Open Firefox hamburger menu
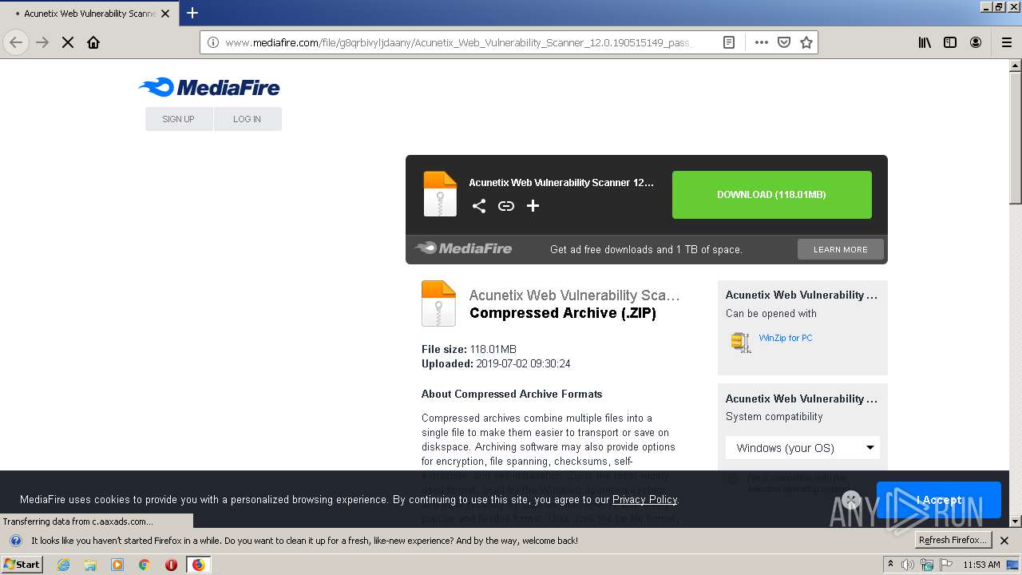Viewport: 1022px width, 575px height. (1007, 42)
